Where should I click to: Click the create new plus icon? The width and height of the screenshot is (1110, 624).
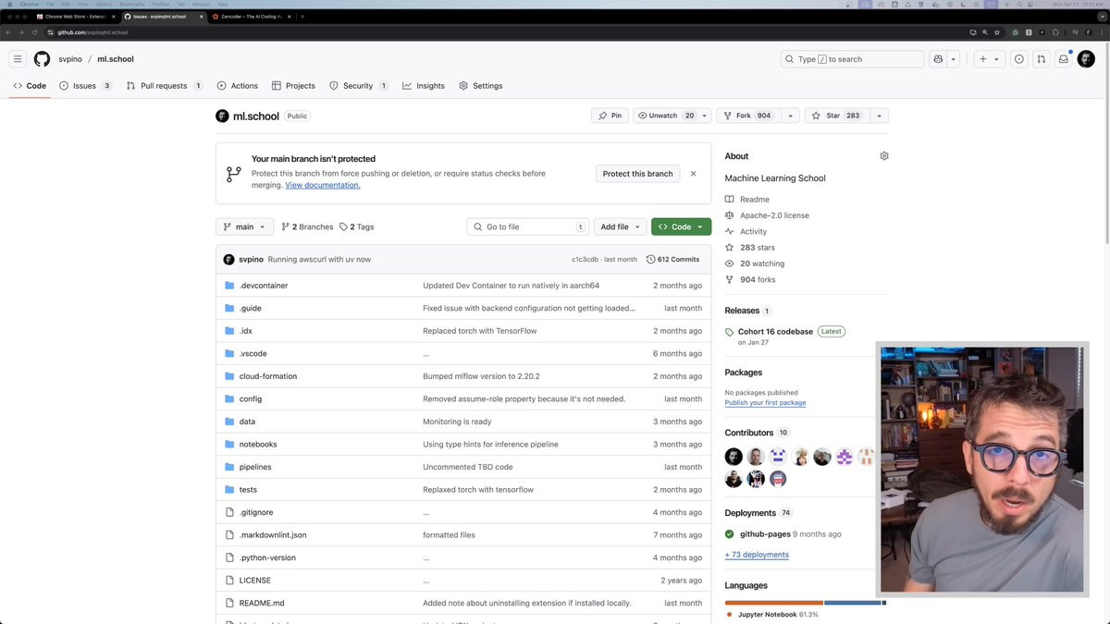pyautogui.click(x=983, y=59)
